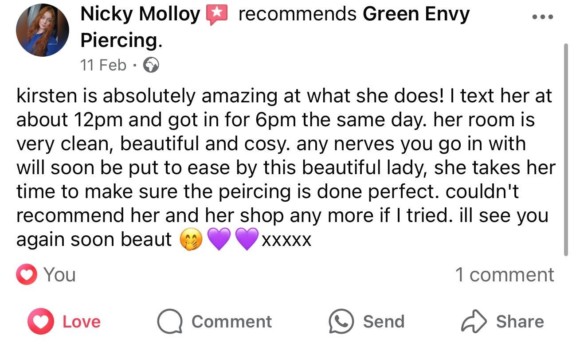Screen dimensions: 572x343
Task: Click the red Love label text
Action: click(x=82, y=322)
